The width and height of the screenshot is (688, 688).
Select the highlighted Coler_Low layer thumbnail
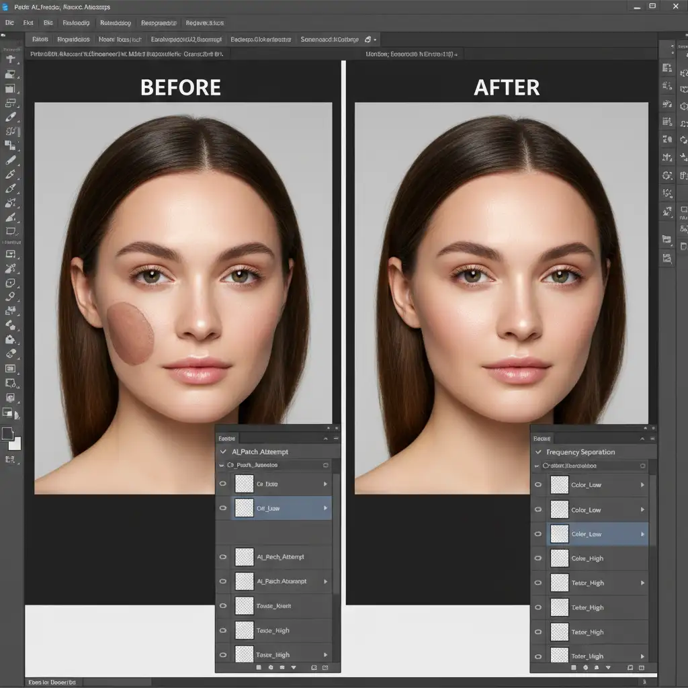click(560, 534)
